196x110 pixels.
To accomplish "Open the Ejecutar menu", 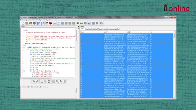I will tap(28, 20).
